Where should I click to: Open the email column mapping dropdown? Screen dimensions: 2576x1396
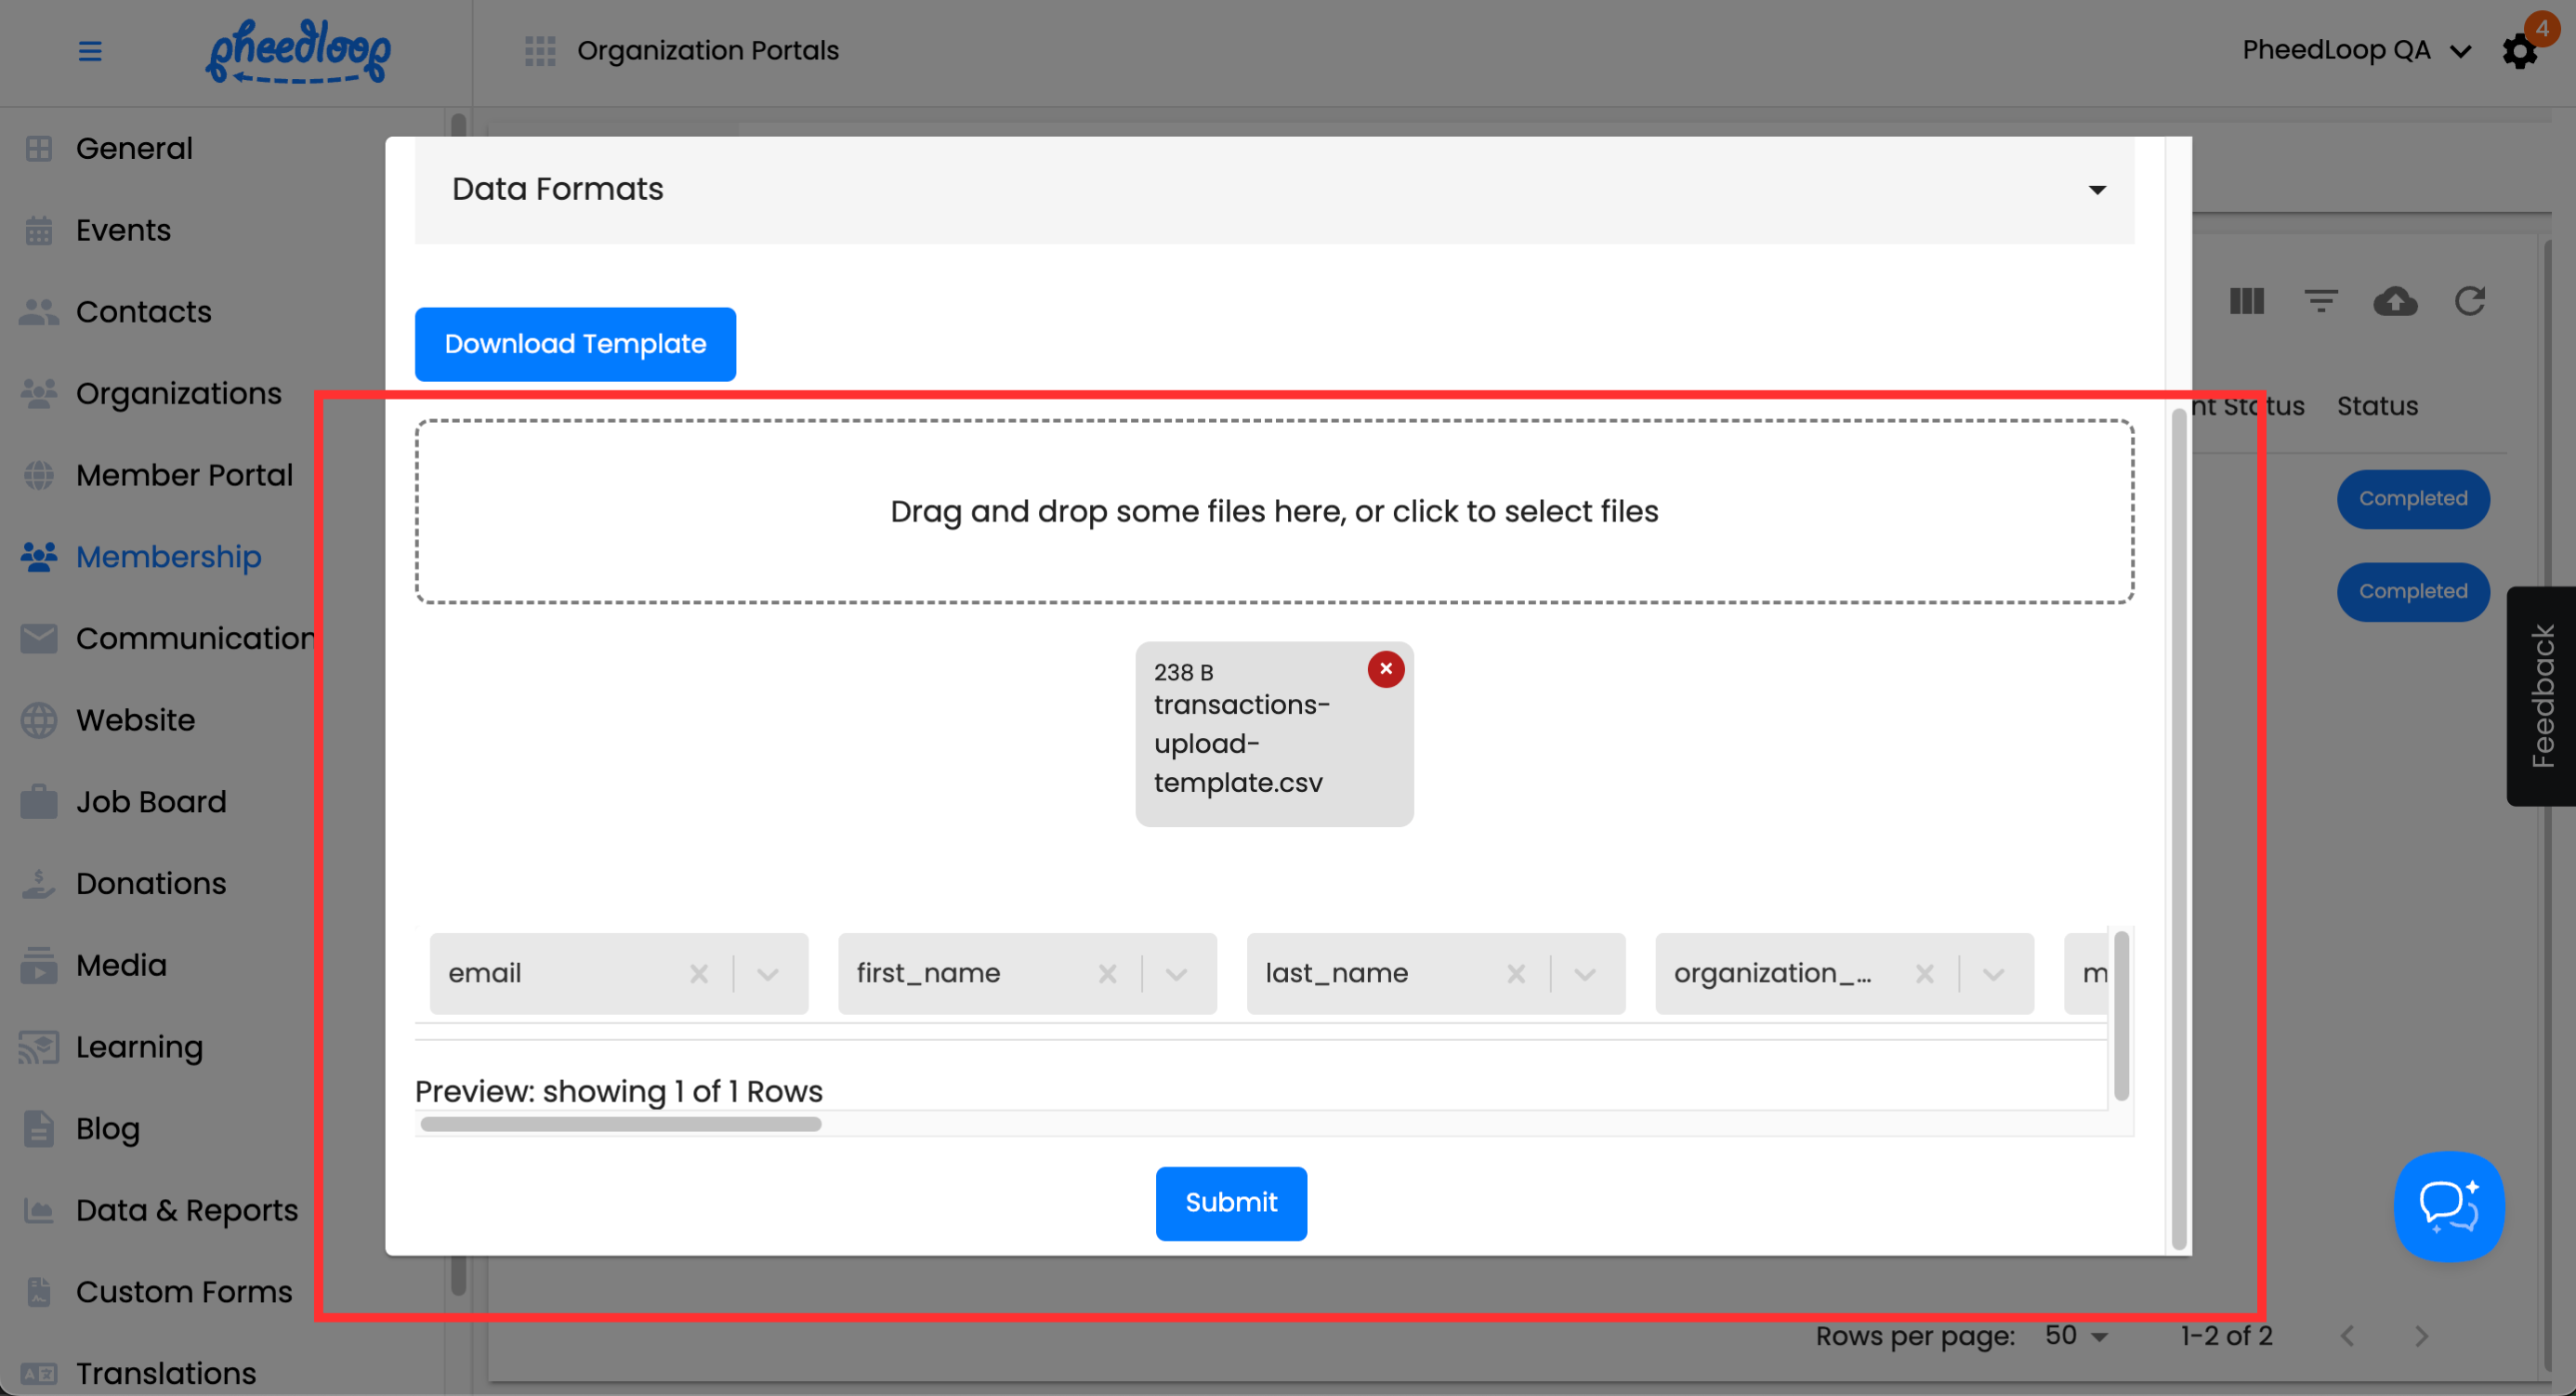point(768,974)
